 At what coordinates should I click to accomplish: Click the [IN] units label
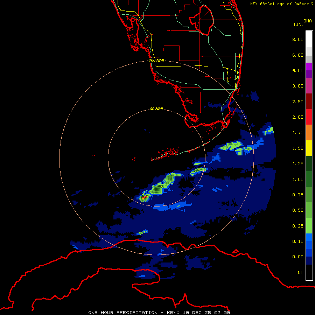(x=299, y=24)
